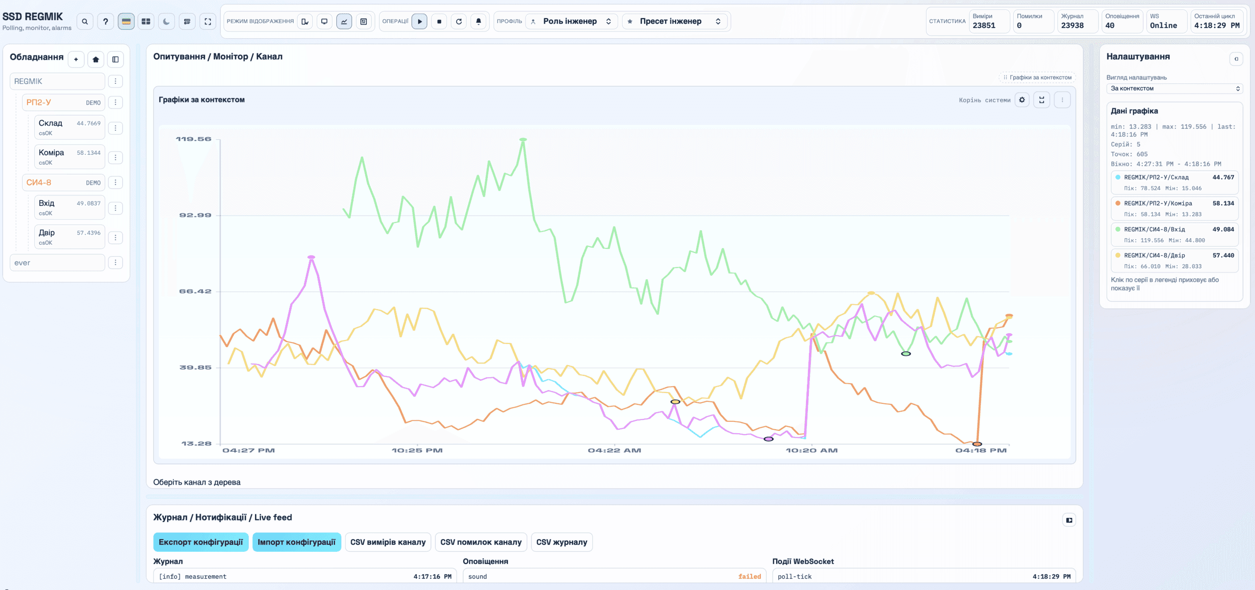Select the form display mode icon

pos(364,22)
